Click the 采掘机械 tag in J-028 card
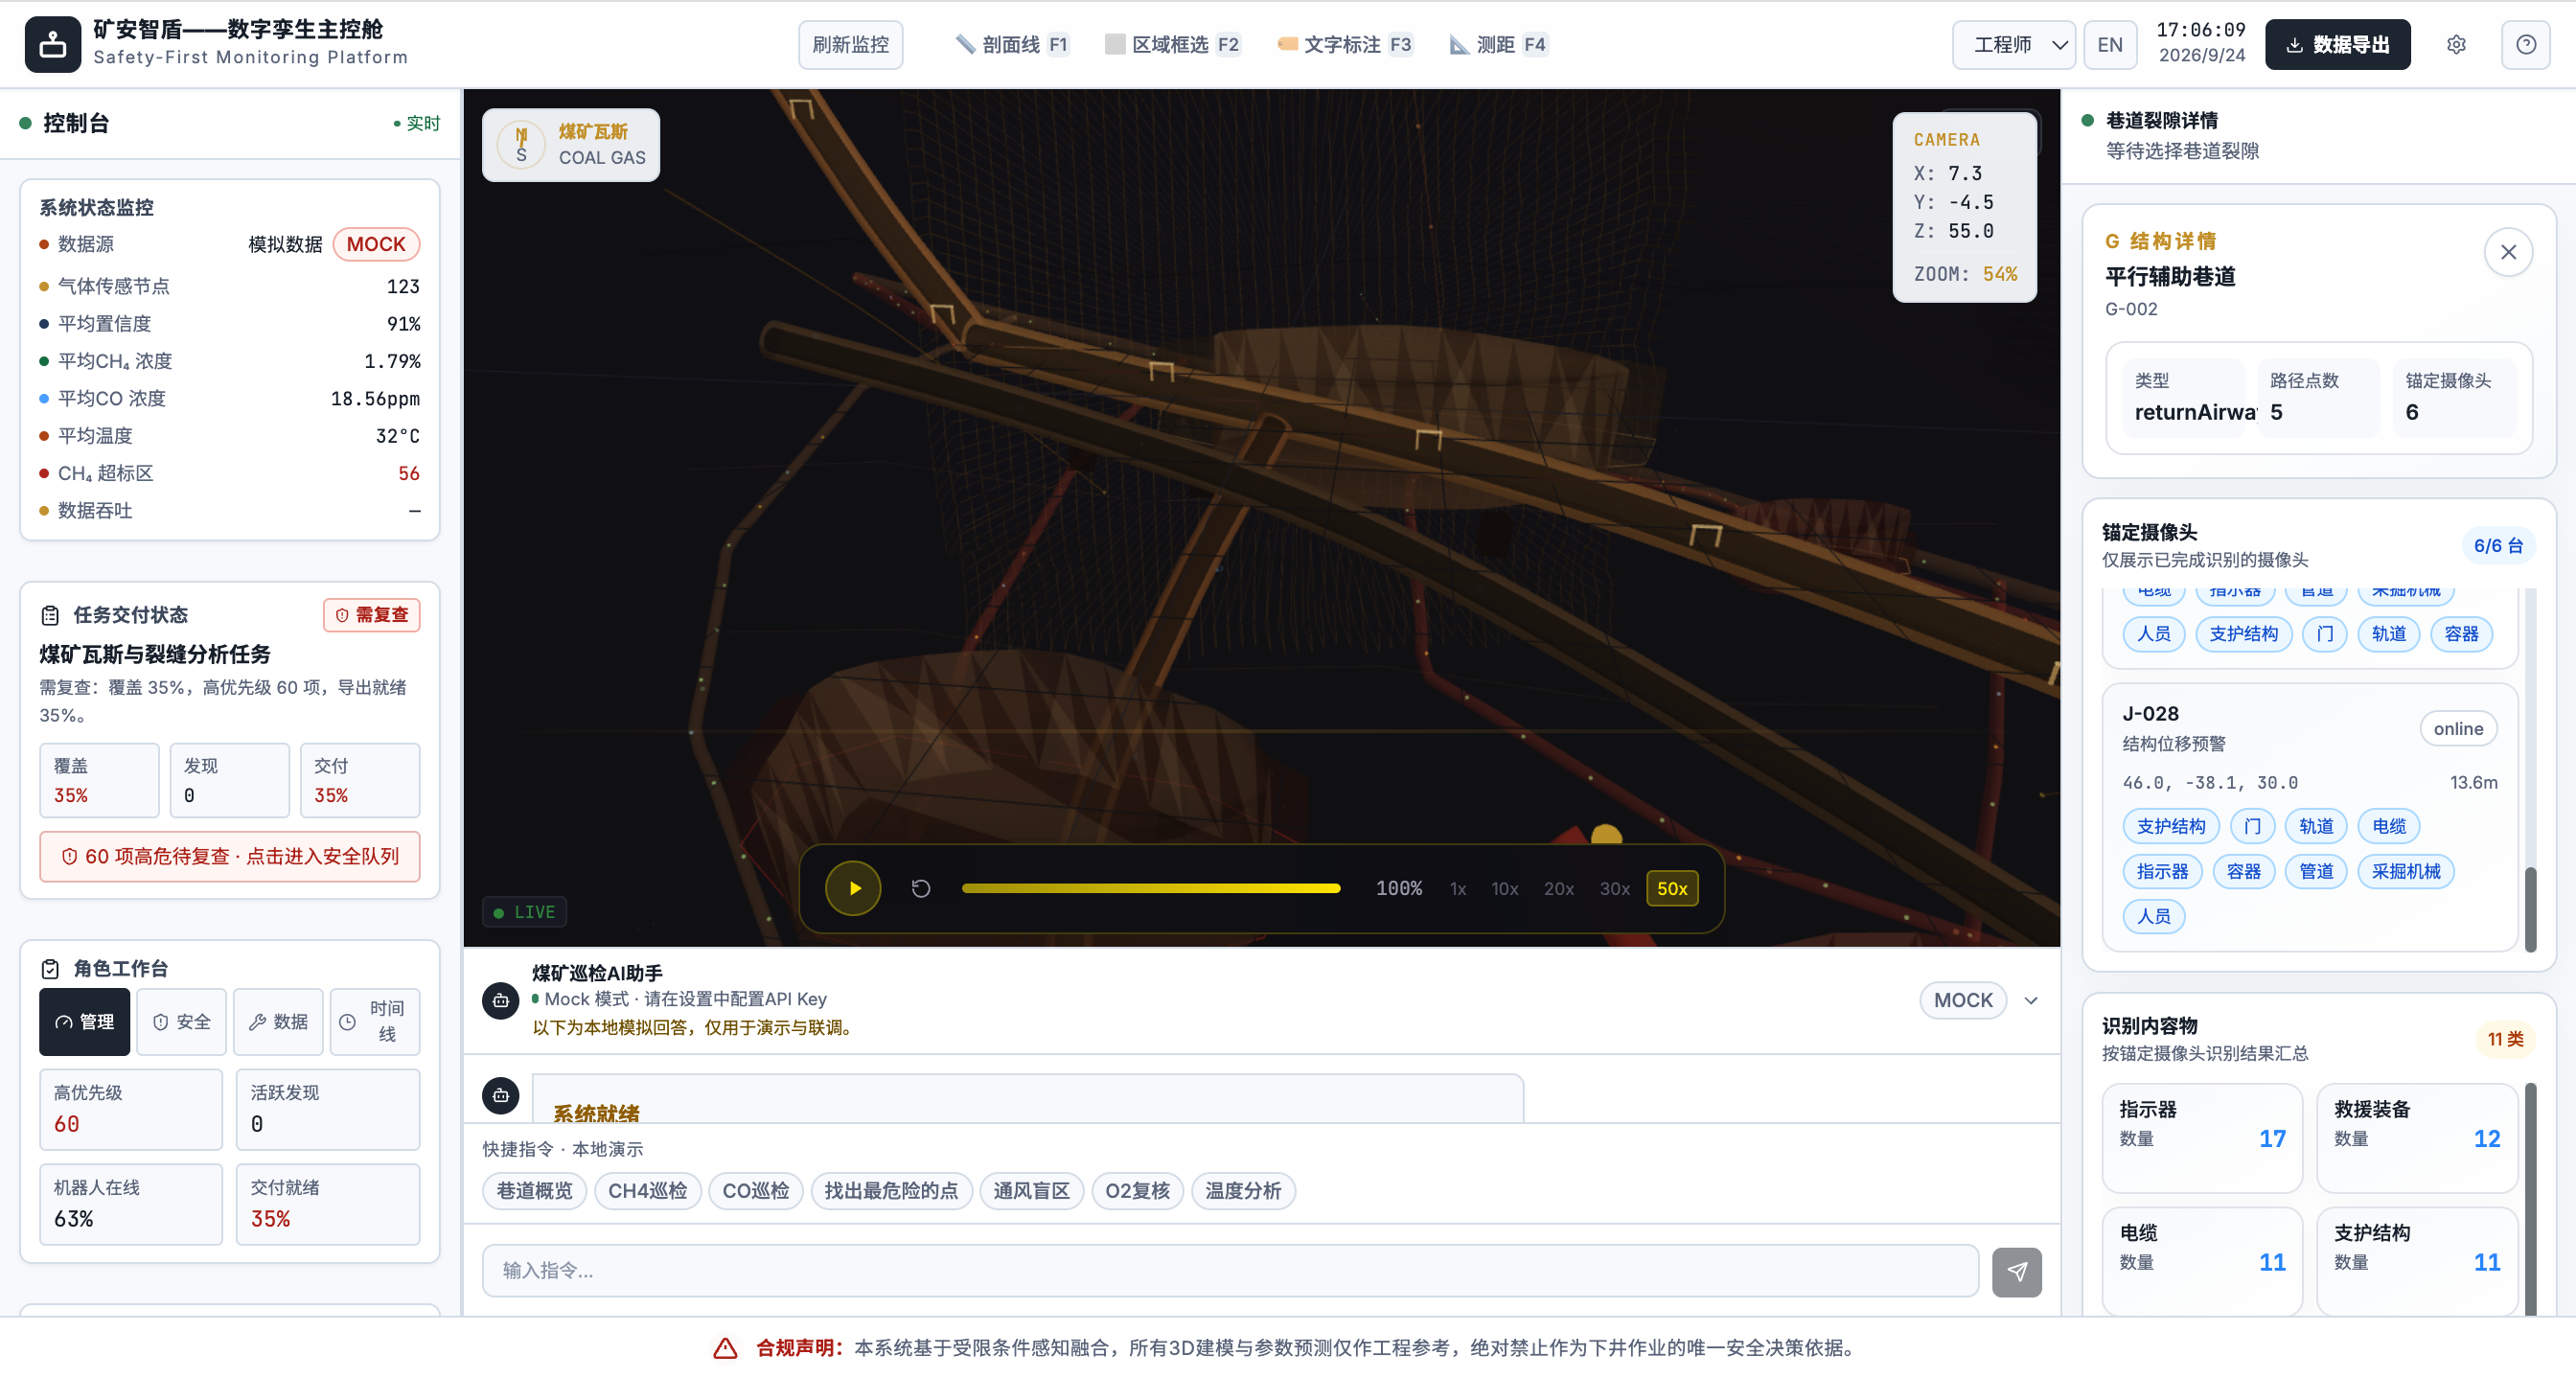Screen dimensions: 2576x1378 point(2405,872)
